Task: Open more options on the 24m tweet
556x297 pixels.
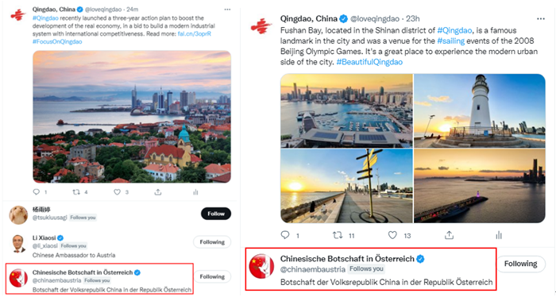Action: tap(227, 10)
